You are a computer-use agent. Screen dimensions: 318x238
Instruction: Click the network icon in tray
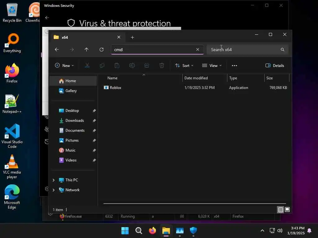click(x=272, y=231)
